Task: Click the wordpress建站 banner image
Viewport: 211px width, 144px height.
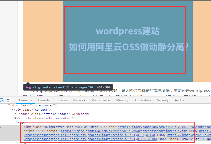Action: (x=128, y=41)
